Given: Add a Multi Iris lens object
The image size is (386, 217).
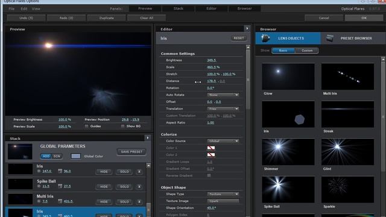Looking at the screenshot, I should pos(347,77).
